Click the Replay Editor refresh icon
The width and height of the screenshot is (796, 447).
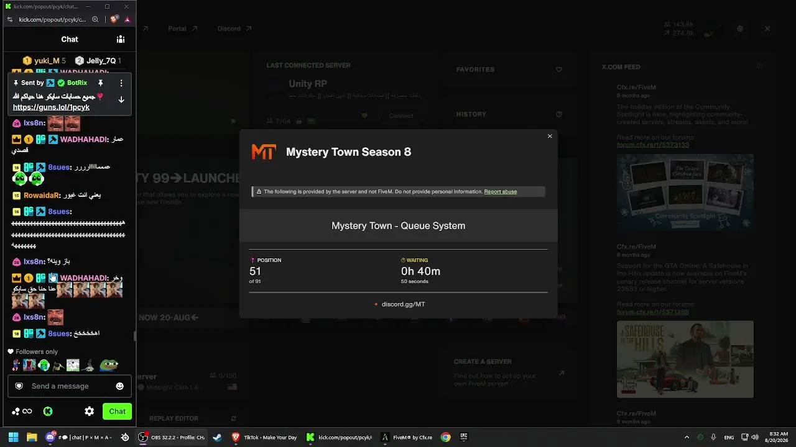click(x=234, y=418)
